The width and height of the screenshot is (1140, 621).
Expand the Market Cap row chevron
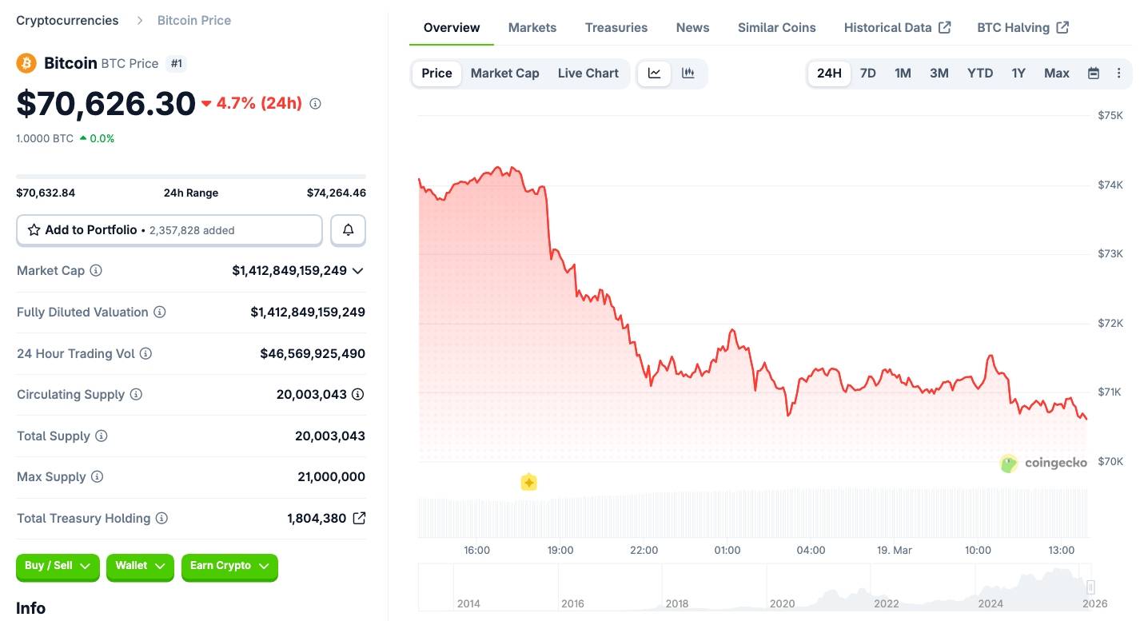click(x=357, y=270)
